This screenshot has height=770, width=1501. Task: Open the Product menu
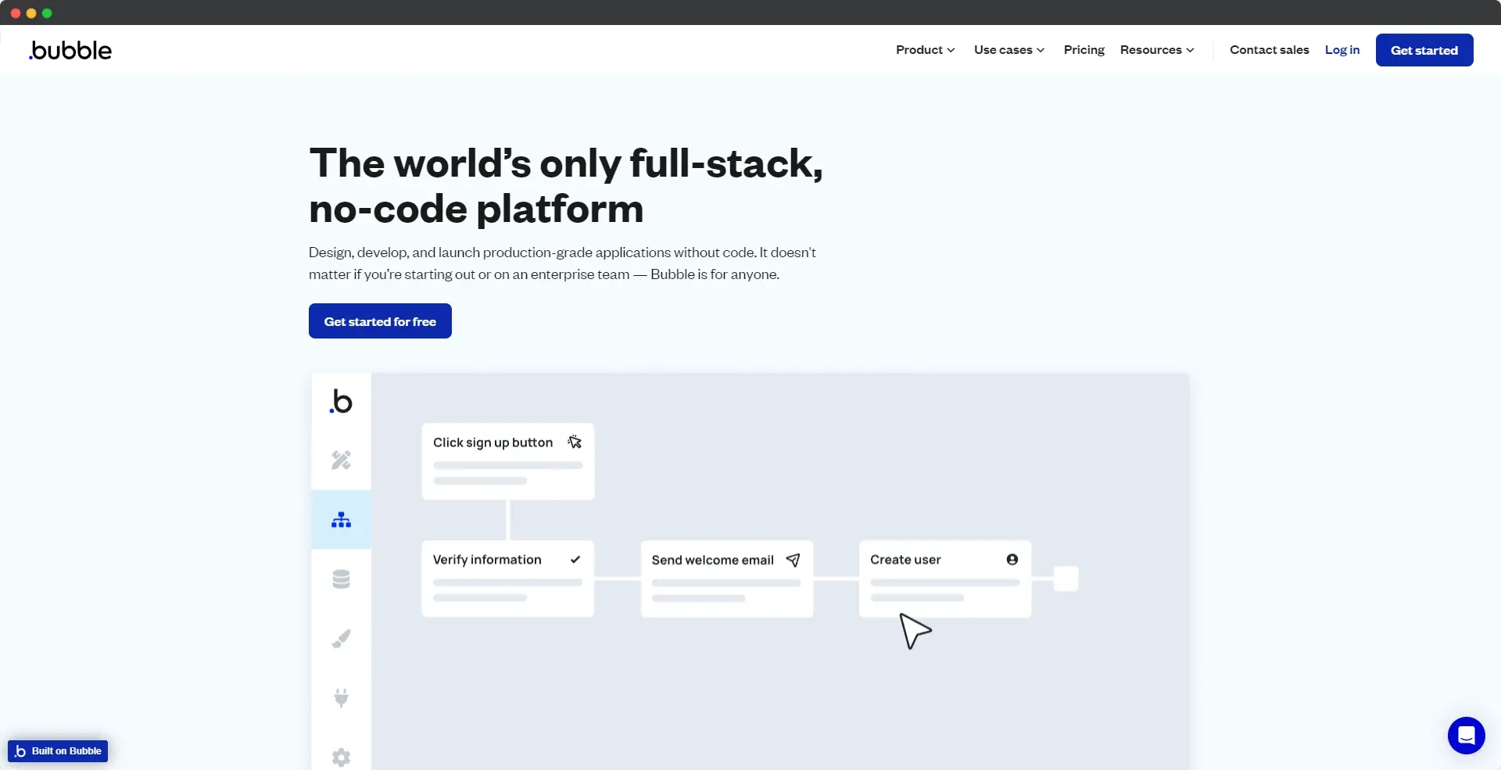point(925,50)
